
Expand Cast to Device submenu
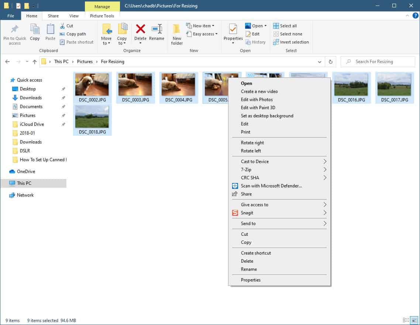coord(279,162)
